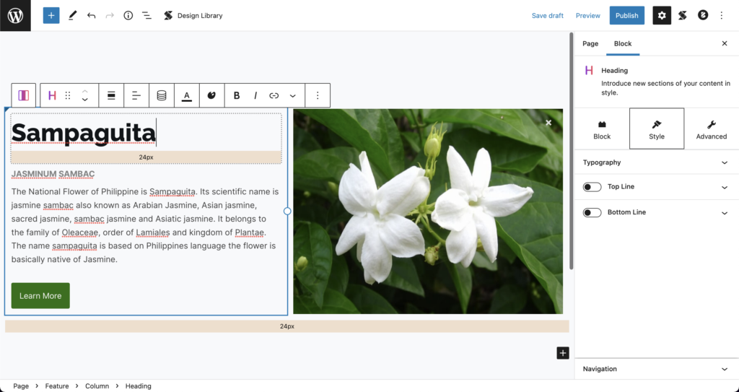This screenshot has height=392, width=739.
Task: Open the WordPress logo menu
Action: (x=15, y=16)
